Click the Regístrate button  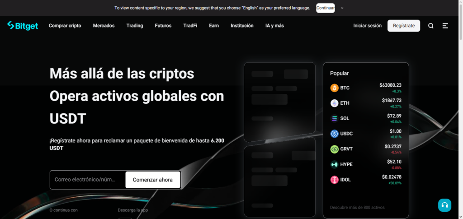tap(404, 26)
